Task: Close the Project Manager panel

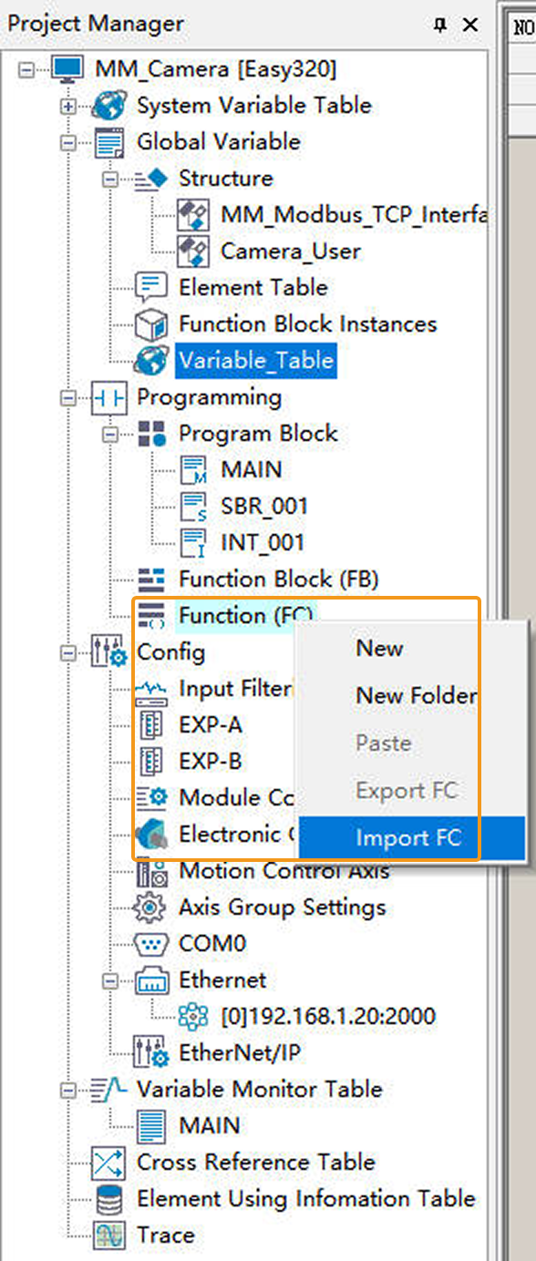Action: pos(470,25)
